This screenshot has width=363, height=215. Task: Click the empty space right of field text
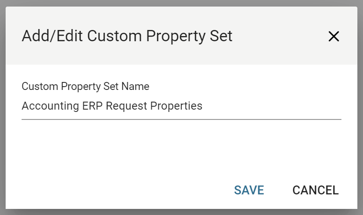[272, 106]
